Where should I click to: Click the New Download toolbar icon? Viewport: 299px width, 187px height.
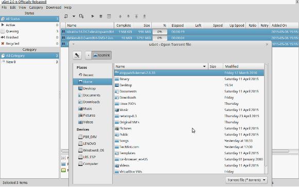tap(66, 16)
